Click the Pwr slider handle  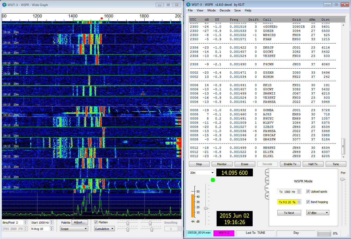(x=342, y=179)
